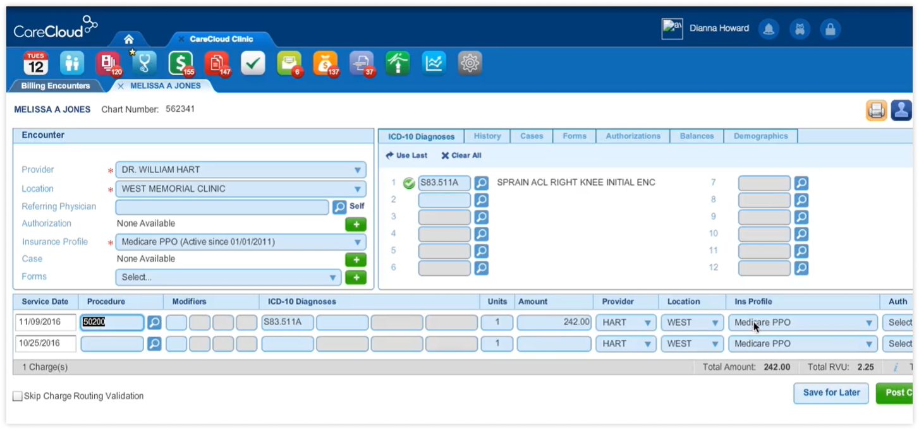919x430 pixels.
Task: Click the service date 10/25/2016 field
Action: click(x=46, y=344)
